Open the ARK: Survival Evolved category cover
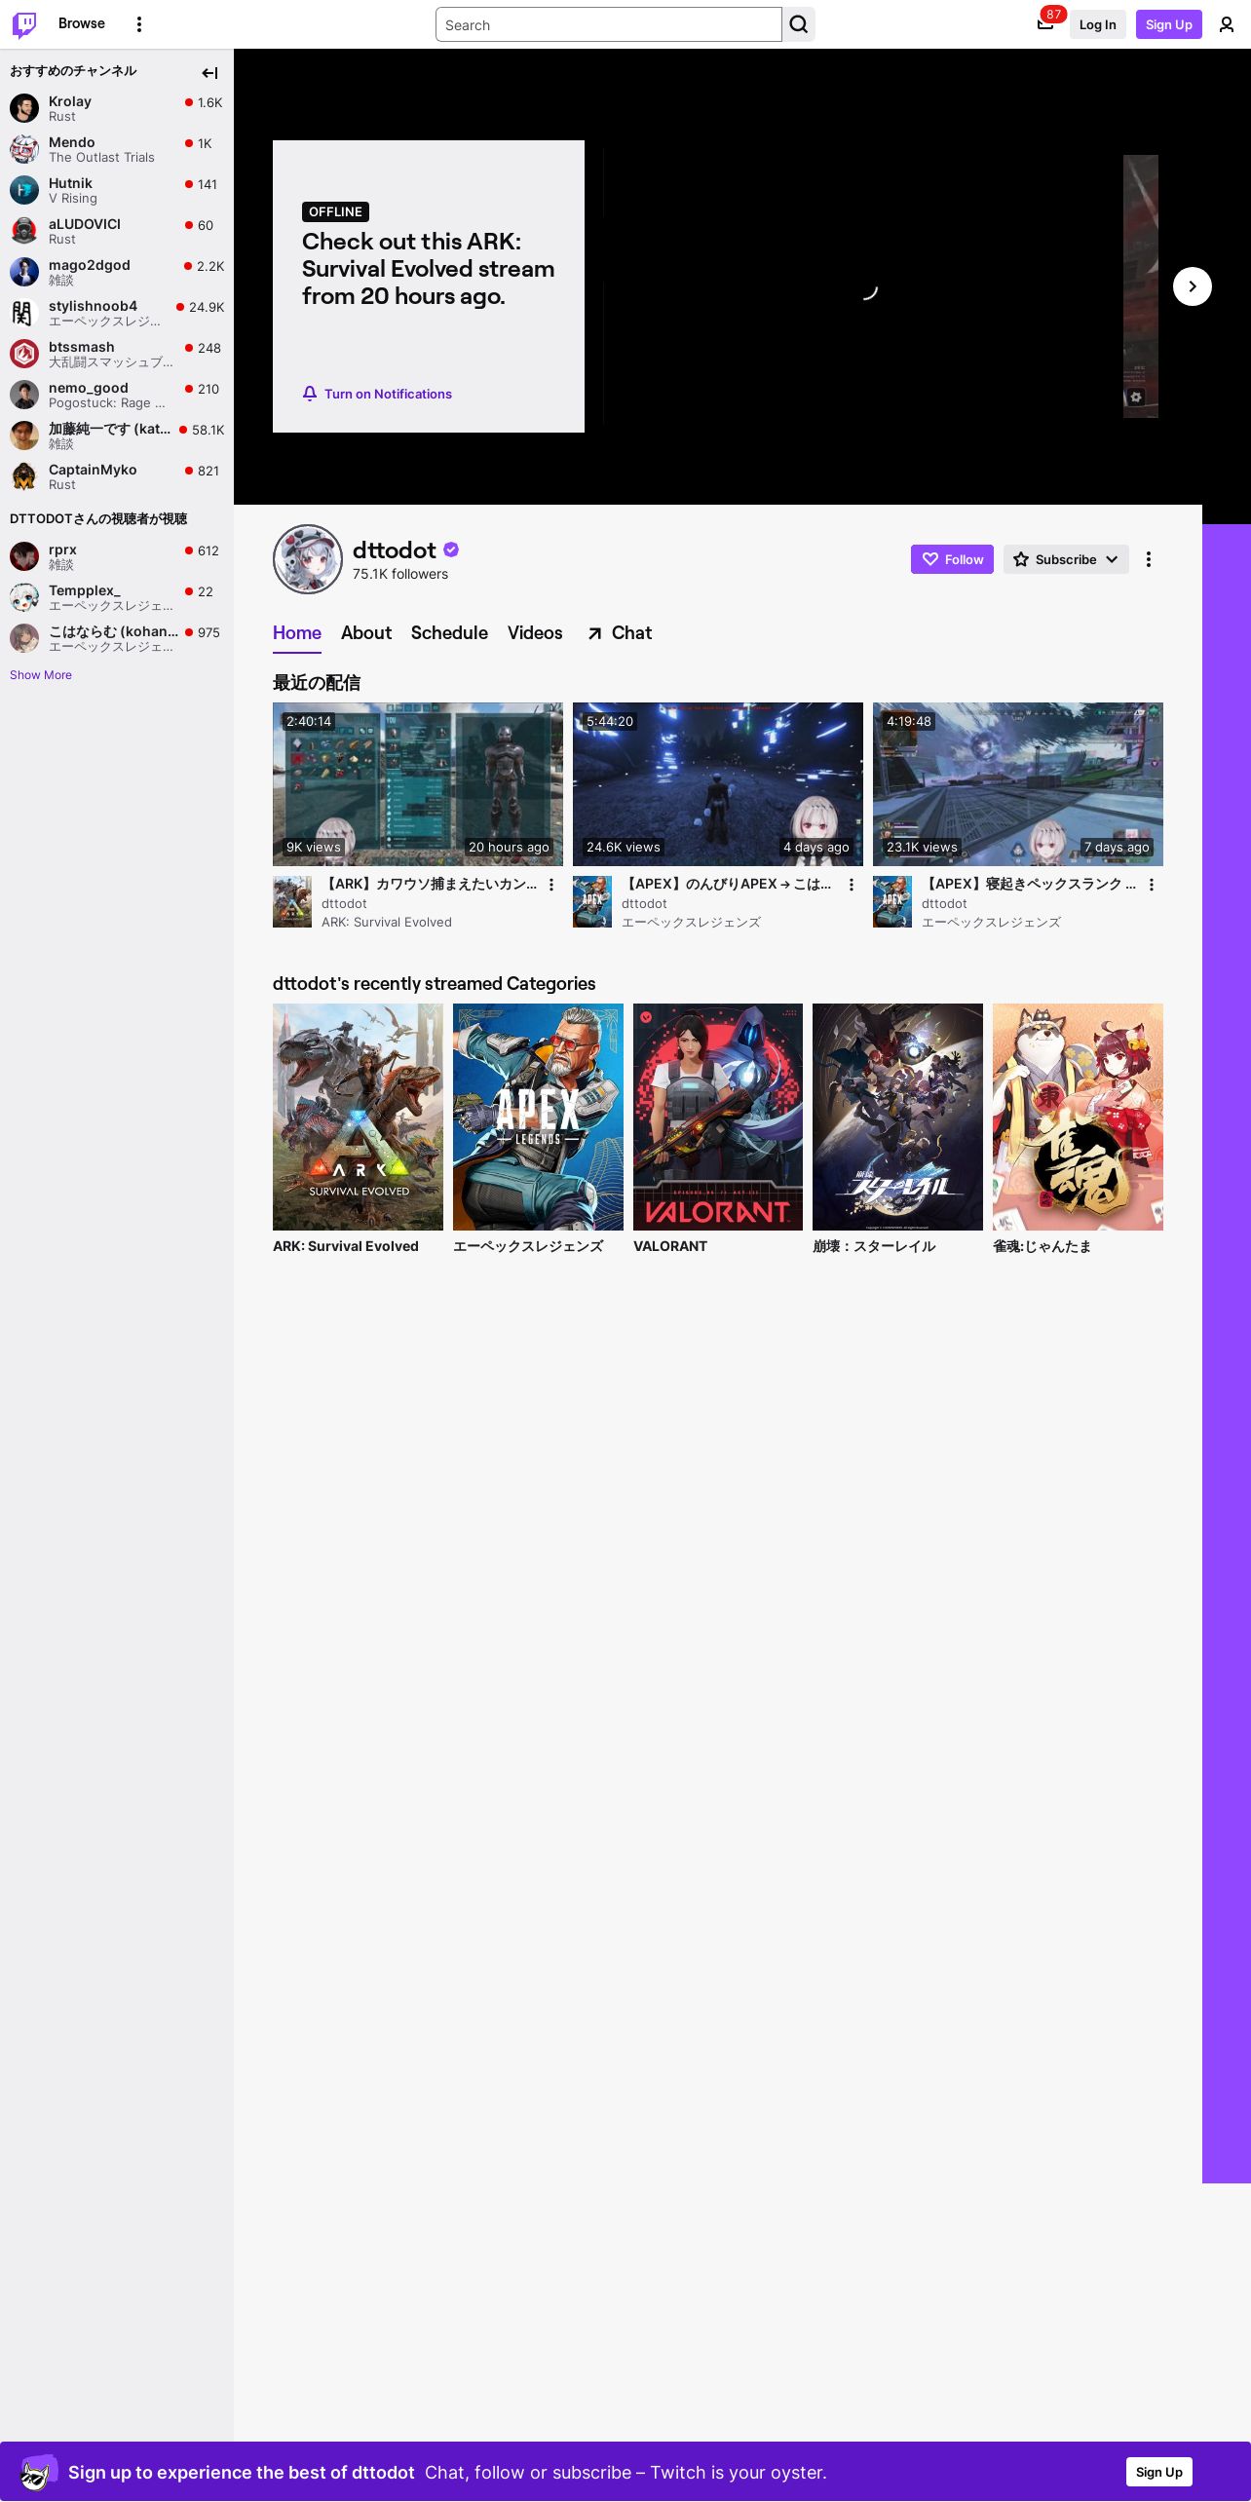This screenshot has width=1251, height=2502. click(x=358, y=1117)
